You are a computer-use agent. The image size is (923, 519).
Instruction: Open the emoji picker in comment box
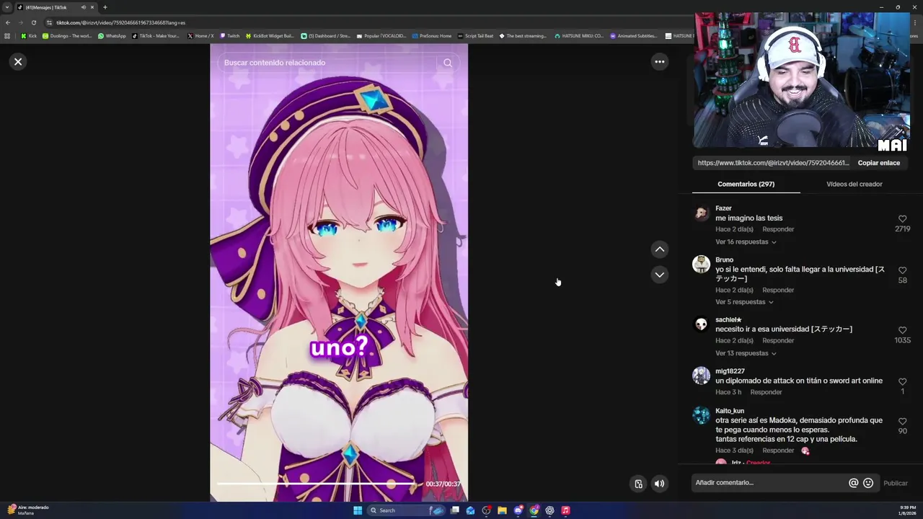pyautogui.click(x=868, y=483)
